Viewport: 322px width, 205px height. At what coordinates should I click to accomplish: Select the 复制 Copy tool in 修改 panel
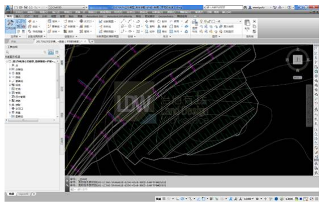point(150,27)
